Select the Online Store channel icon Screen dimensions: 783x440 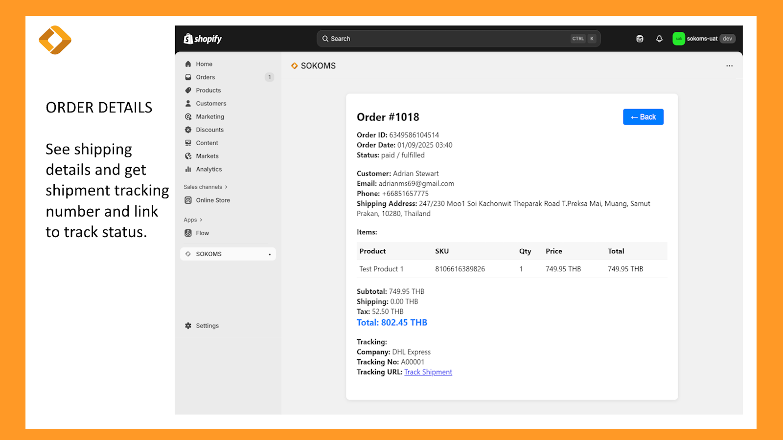188,199
